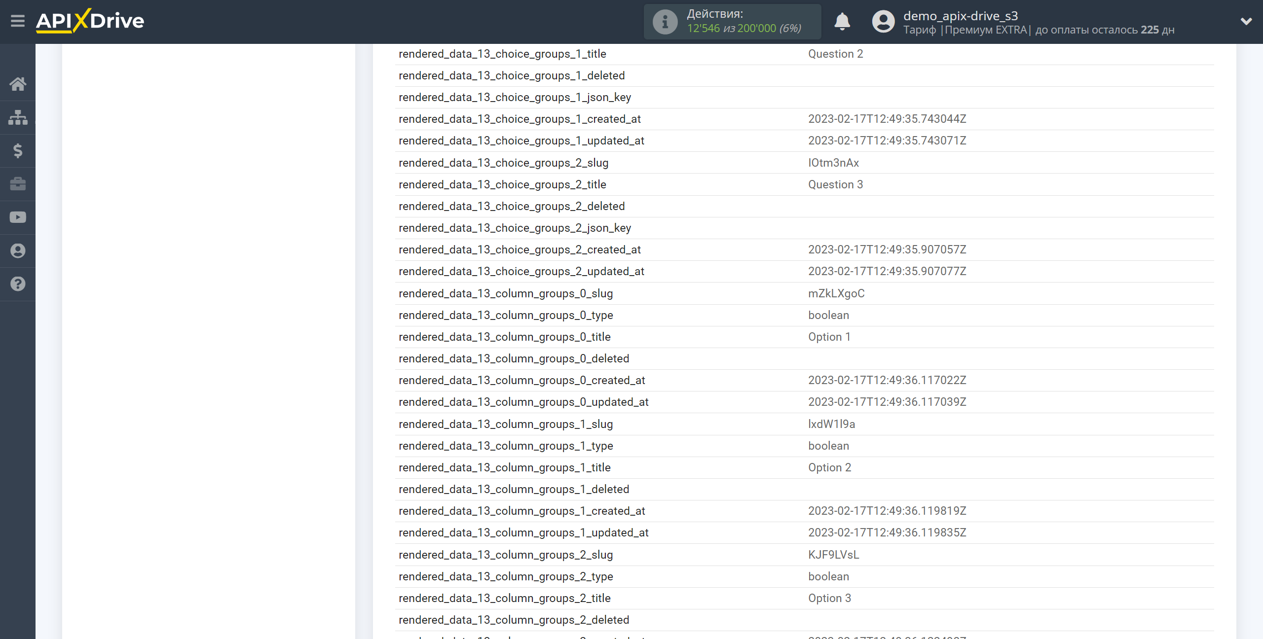This screenshot has height=639, width=1263.
Task: Select the value Question 3
Action: click(835, 184)
